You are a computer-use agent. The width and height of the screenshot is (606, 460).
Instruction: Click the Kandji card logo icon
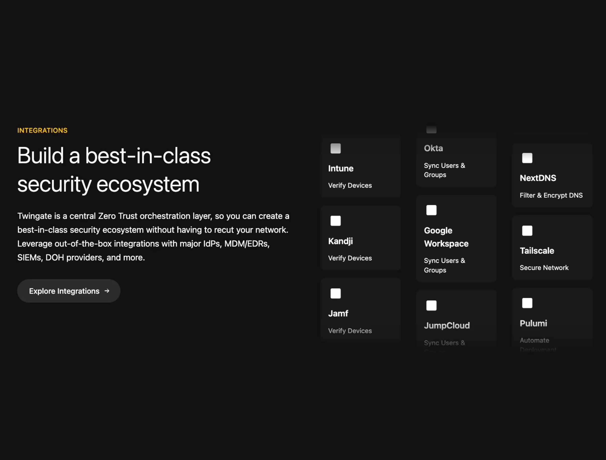pyautogui.click(x=335, y=221)
